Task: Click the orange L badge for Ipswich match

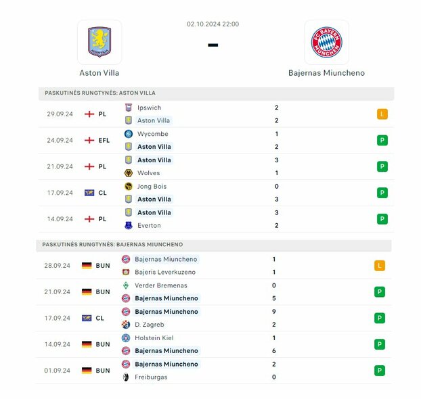Action: (x=382, y=114)
